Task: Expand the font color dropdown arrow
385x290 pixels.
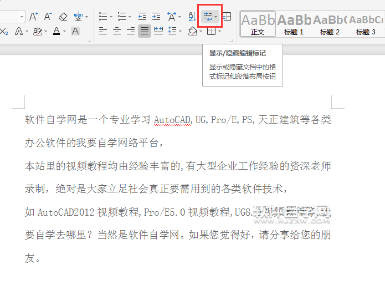Action: 64,32
